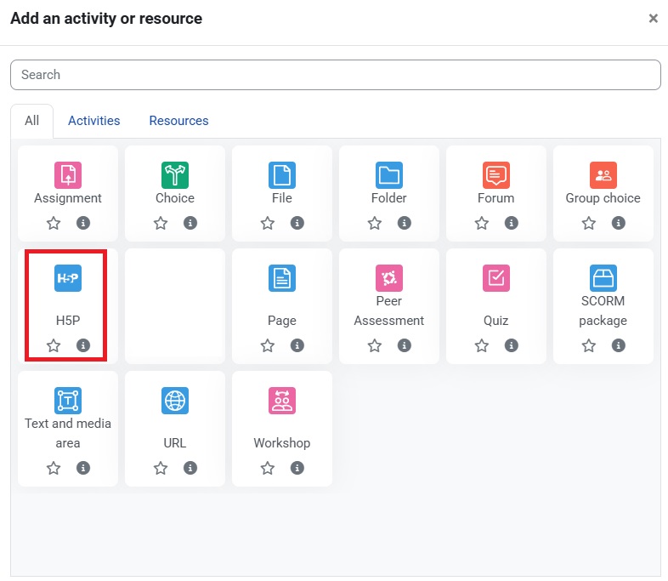View information for the Page resource
Screen dimensions: 668x581
[x=297, y=345]
